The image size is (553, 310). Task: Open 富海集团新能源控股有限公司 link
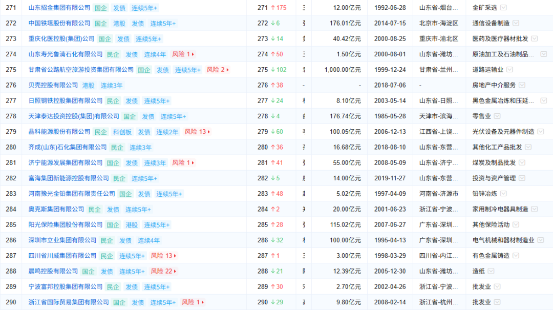tap(69, 178)
